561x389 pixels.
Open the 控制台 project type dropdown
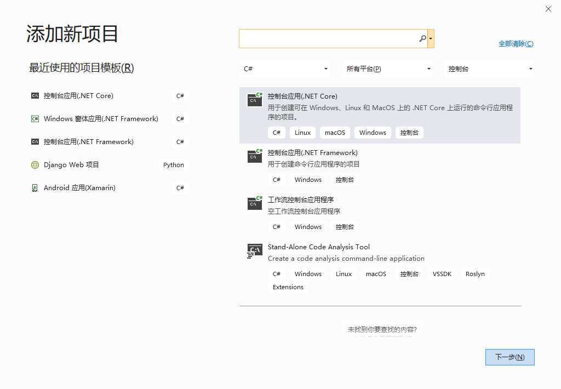pos(489,68)
